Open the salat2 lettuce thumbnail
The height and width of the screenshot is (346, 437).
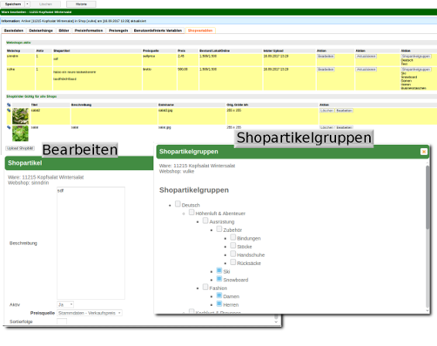point(20,116)
